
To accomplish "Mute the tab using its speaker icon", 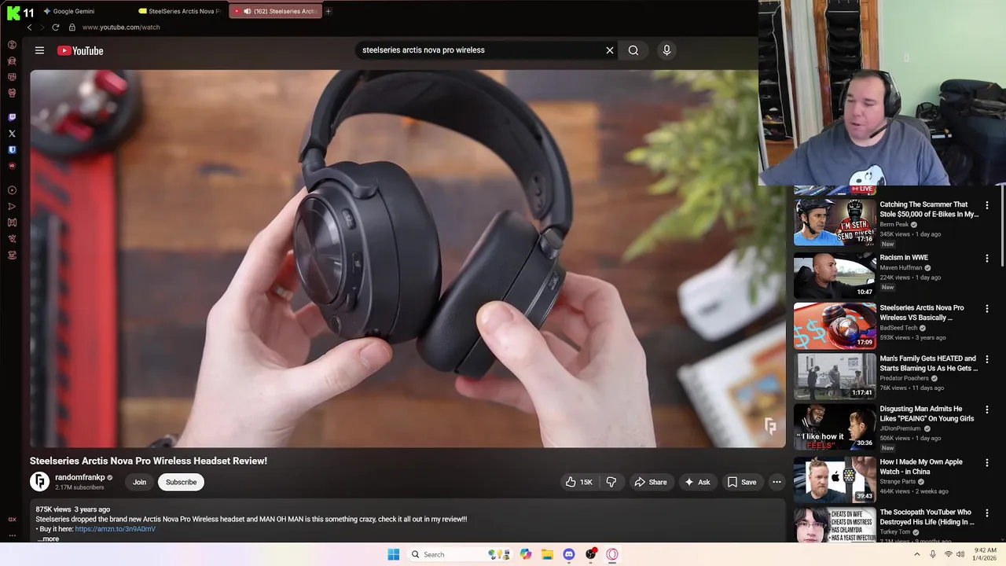I will click(x=248, y=11).
